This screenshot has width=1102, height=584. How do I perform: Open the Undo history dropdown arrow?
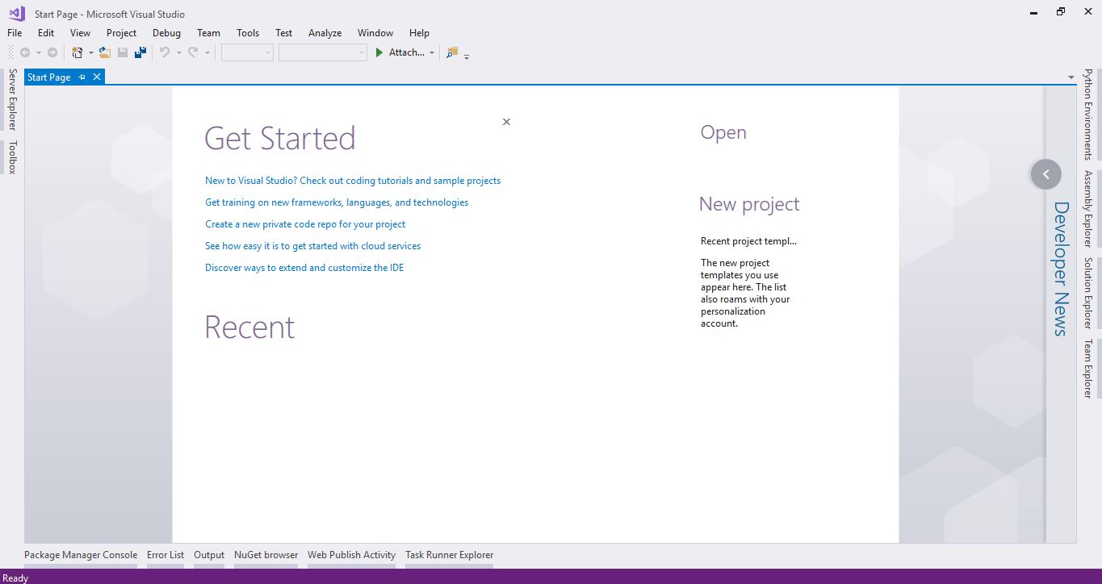tap(178, 53)
